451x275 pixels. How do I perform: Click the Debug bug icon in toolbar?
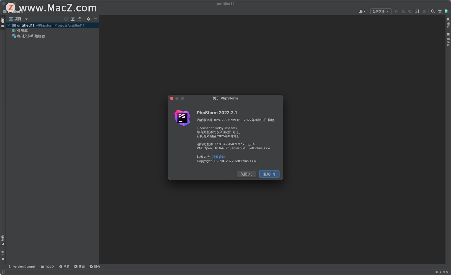(x=403, y=11)
